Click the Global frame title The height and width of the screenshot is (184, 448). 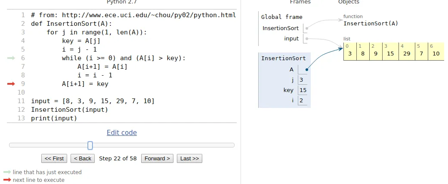tap(282, 17)
